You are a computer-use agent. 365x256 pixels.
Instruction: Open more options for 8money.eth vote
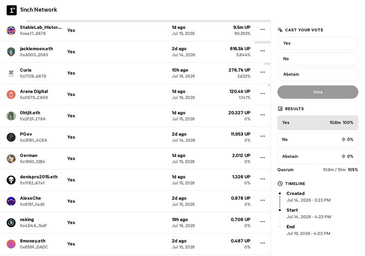tap(262, 243)
